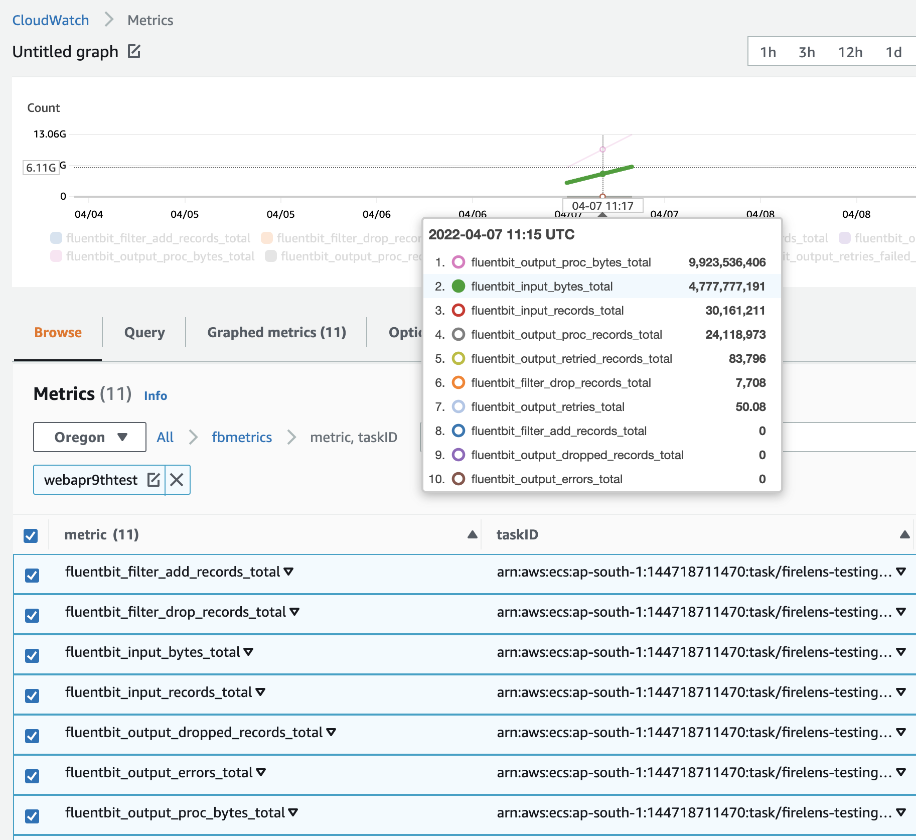Uncheck fluentbit_output_proc_bytes_total row checkbox
Viewport: 916px width, 840px height.
click(32, 816)
